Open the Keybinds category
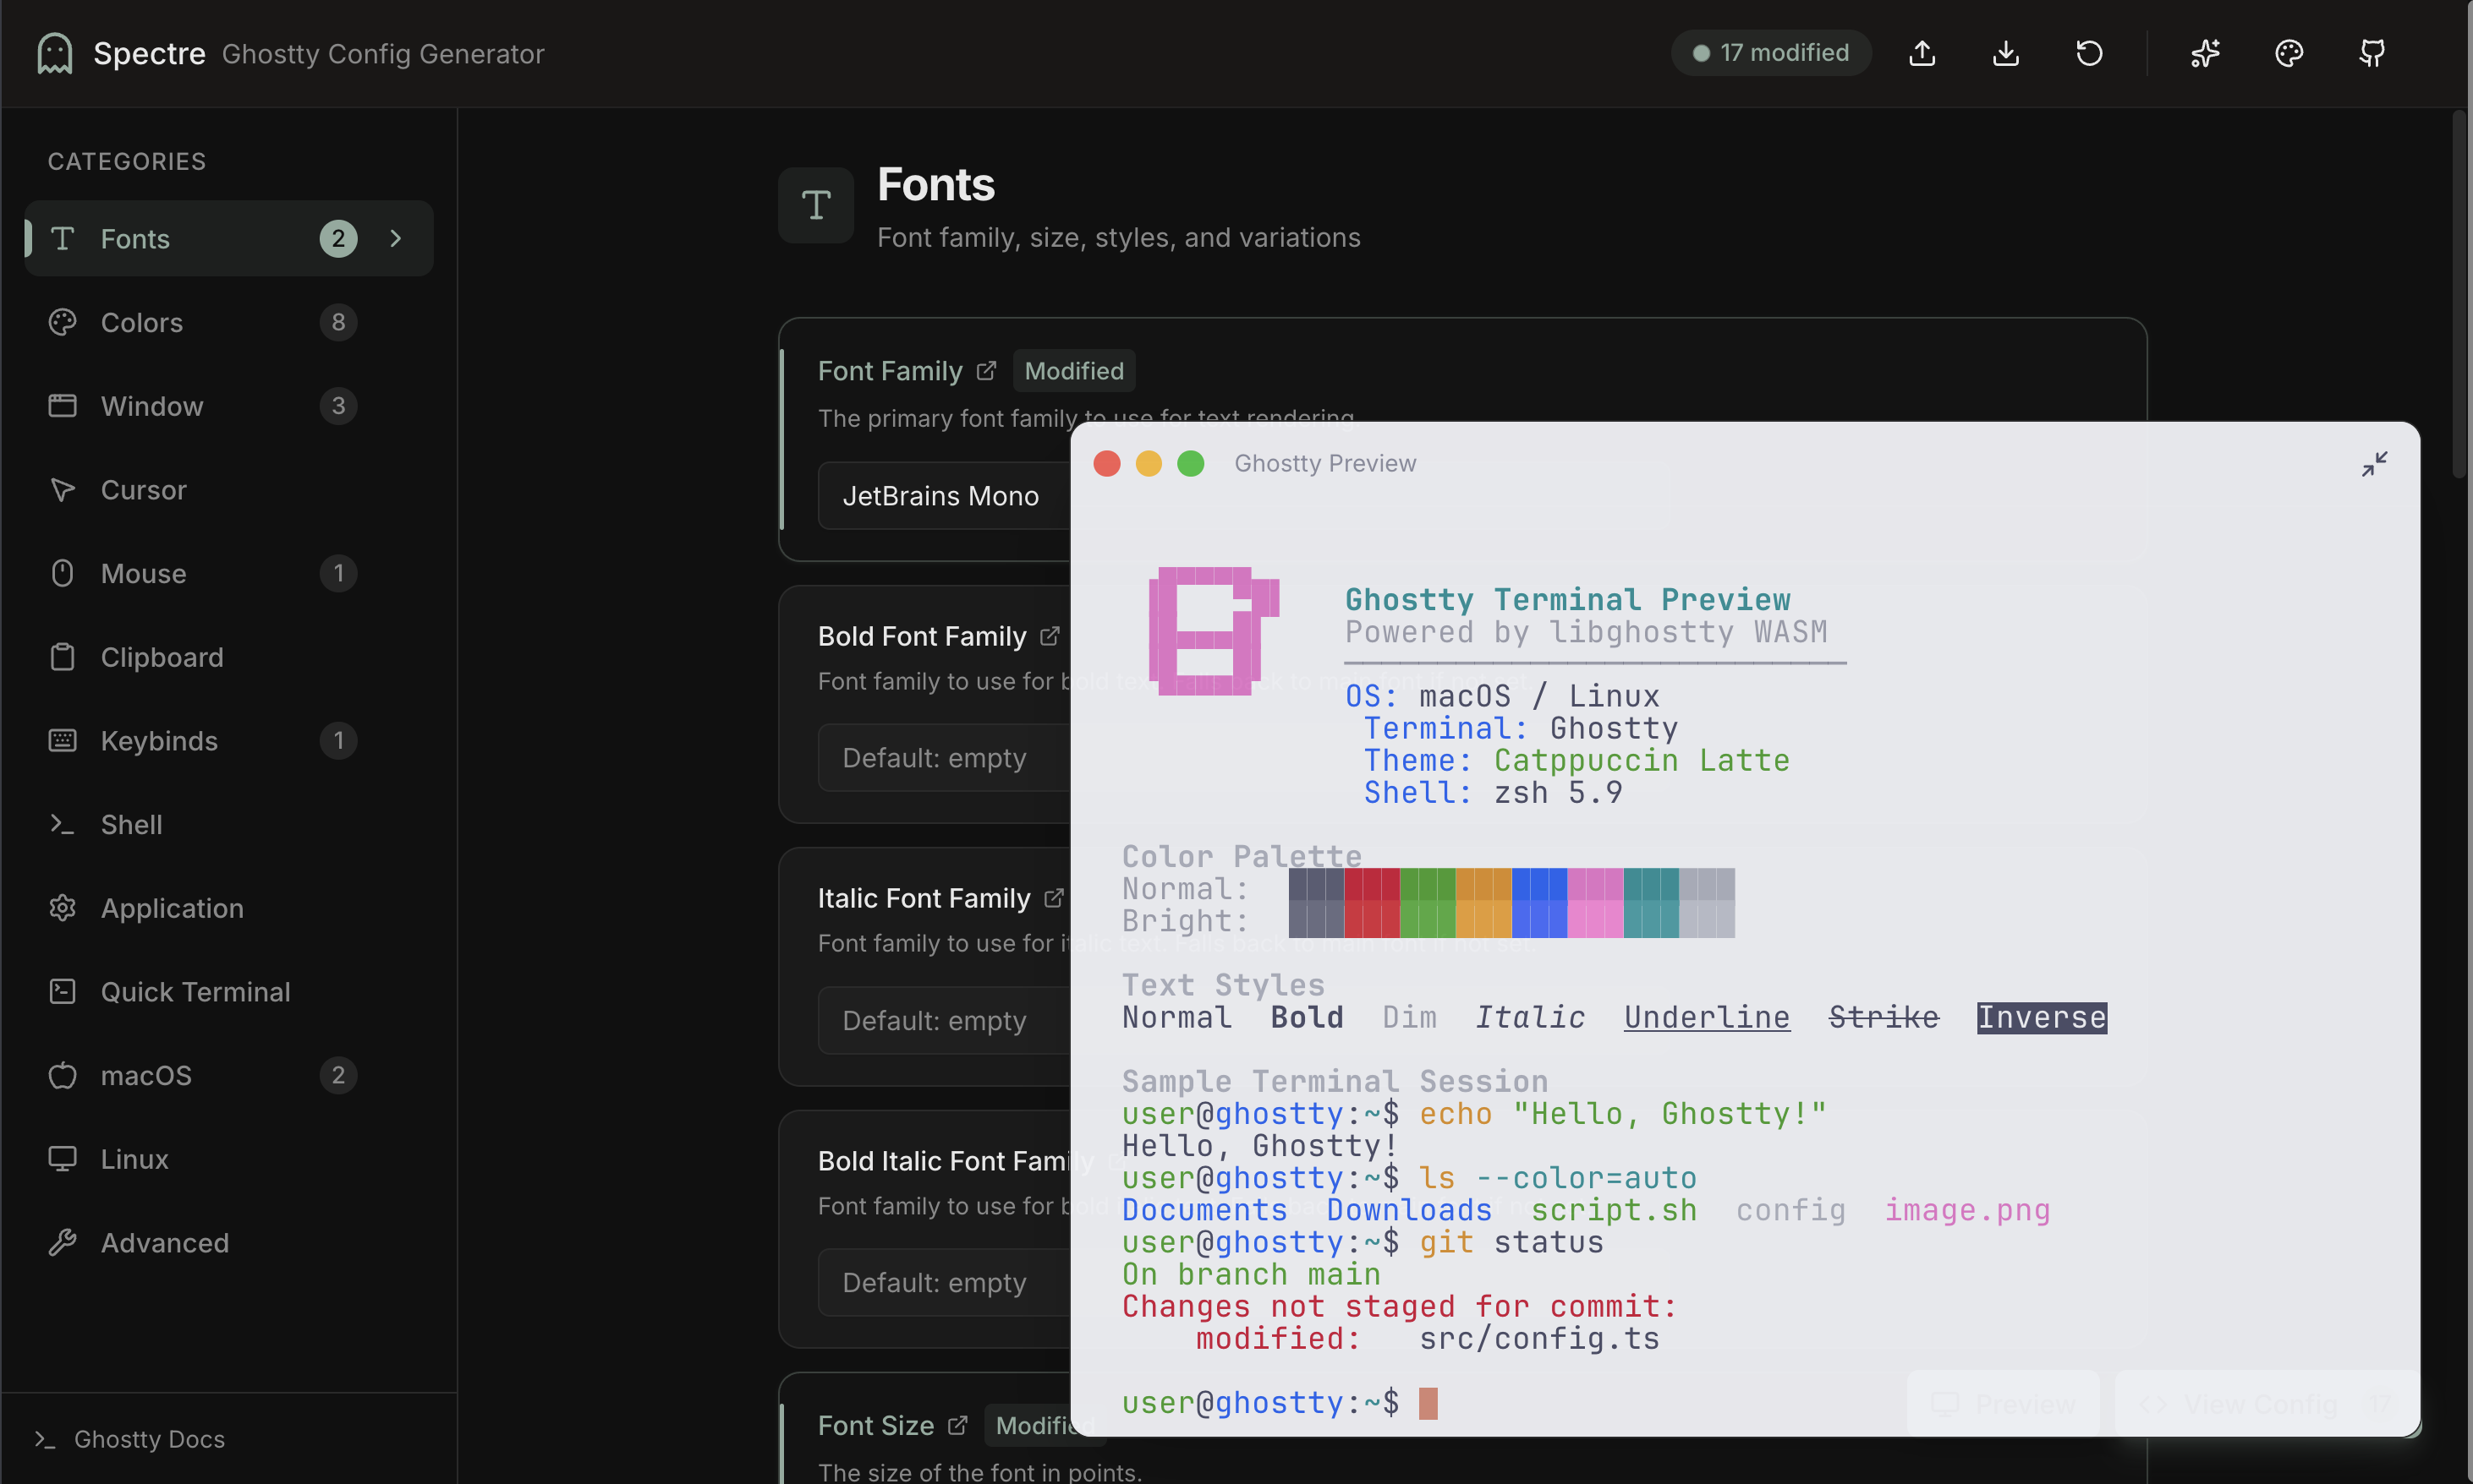The width and height of the screenshot is (2473, 1484). point(228,741)
